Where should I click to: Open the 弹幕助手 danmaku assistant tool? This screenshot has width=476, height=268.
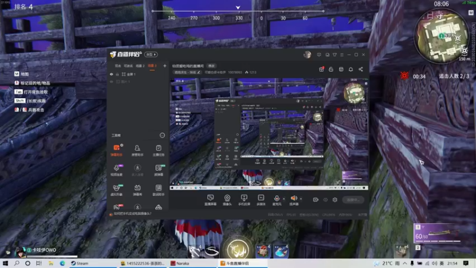point(116,151)
